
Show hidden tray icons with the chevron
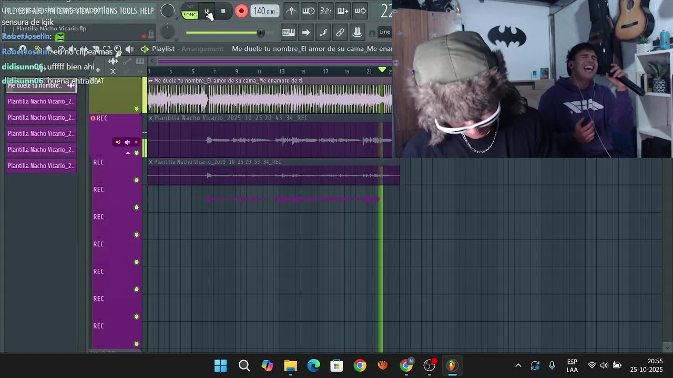click(518, 365)
